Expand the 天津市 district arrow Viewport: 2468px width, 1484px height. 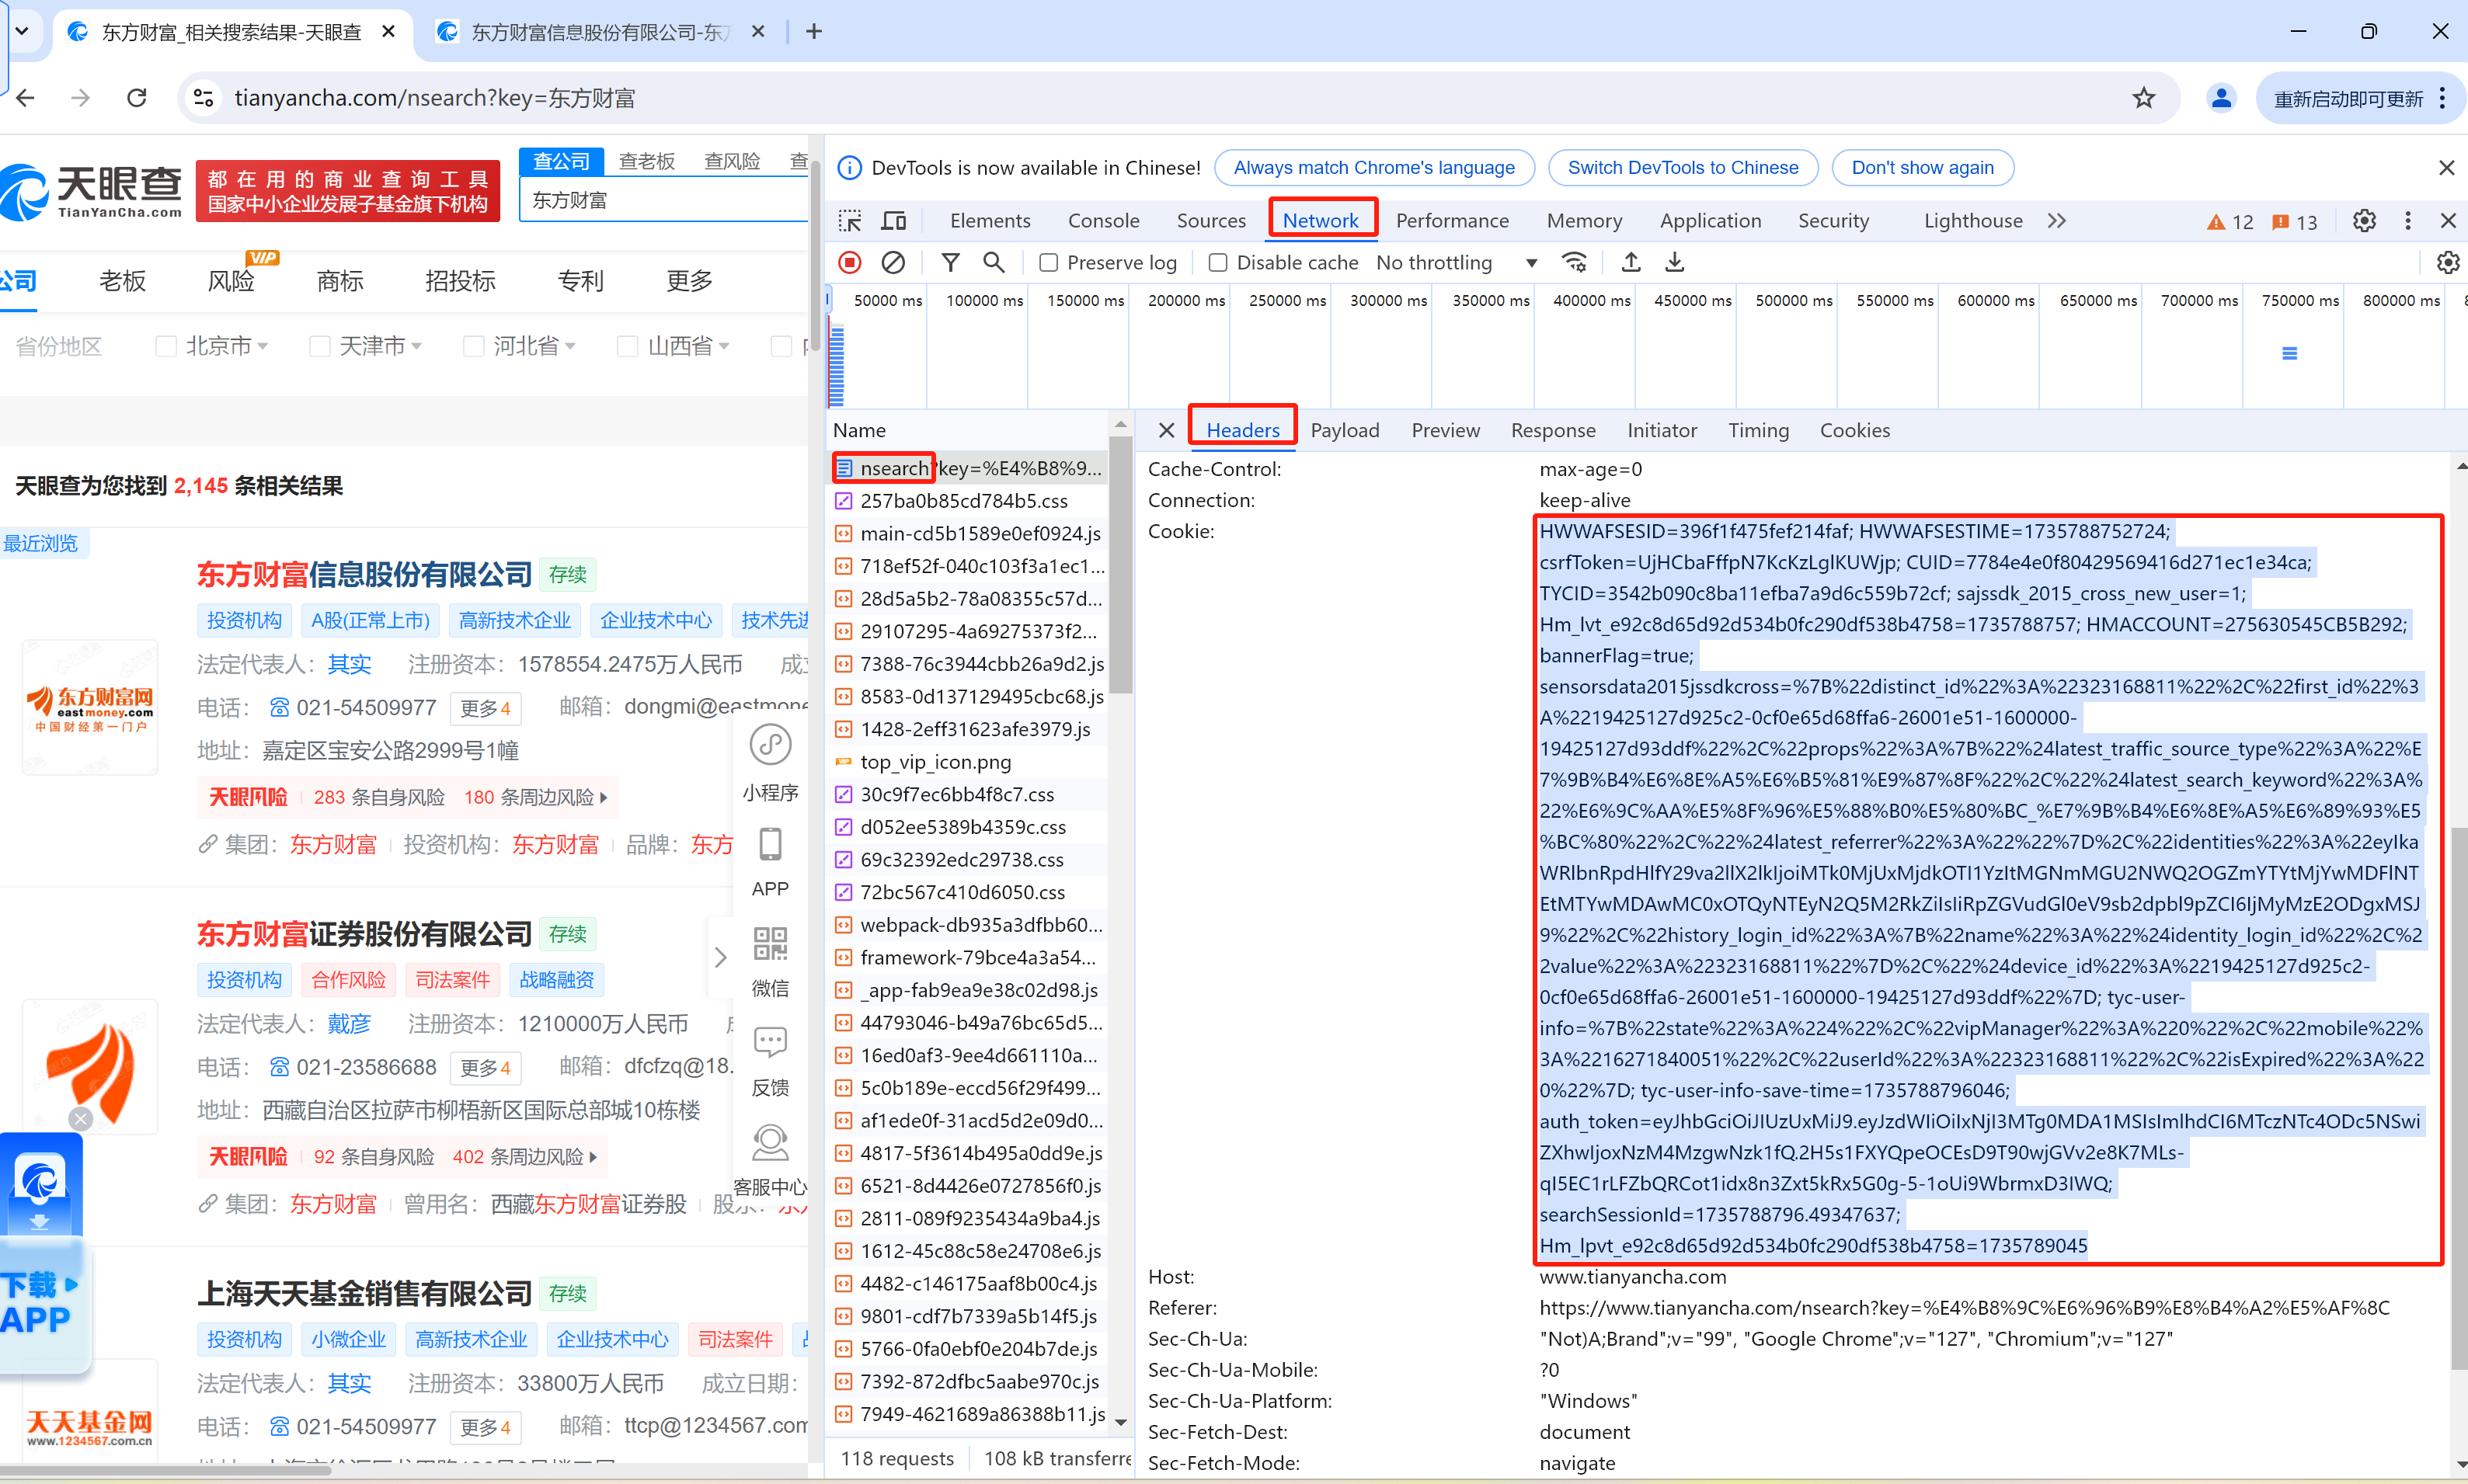tap(417, 347)
